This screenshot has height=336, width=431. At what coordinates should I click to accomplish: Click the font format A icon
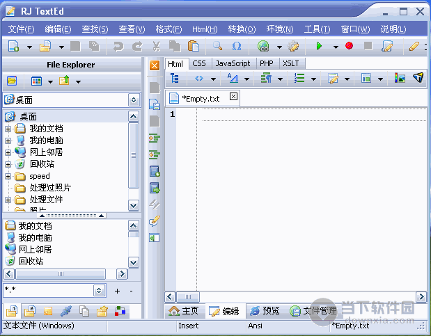(233, 78)
